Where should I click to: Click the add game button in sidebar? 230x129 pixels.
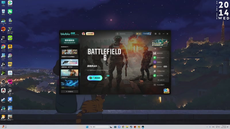click(70, 91)
